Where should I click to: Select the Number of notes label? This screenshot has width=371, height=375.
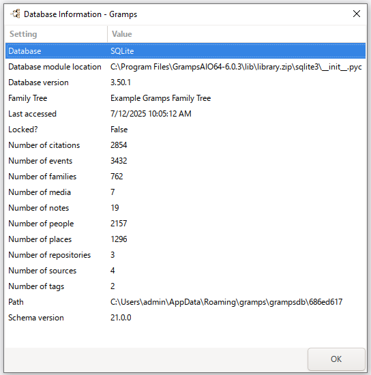point(38,208)
